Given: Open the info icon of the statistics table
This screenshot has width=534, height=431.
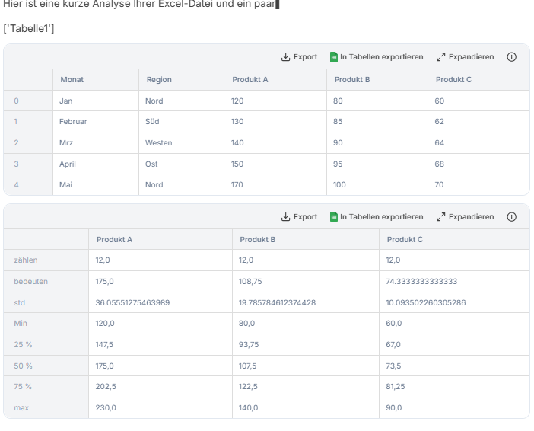Looking at the screenshot, I should pyautogui.click(x=511, y=217).
